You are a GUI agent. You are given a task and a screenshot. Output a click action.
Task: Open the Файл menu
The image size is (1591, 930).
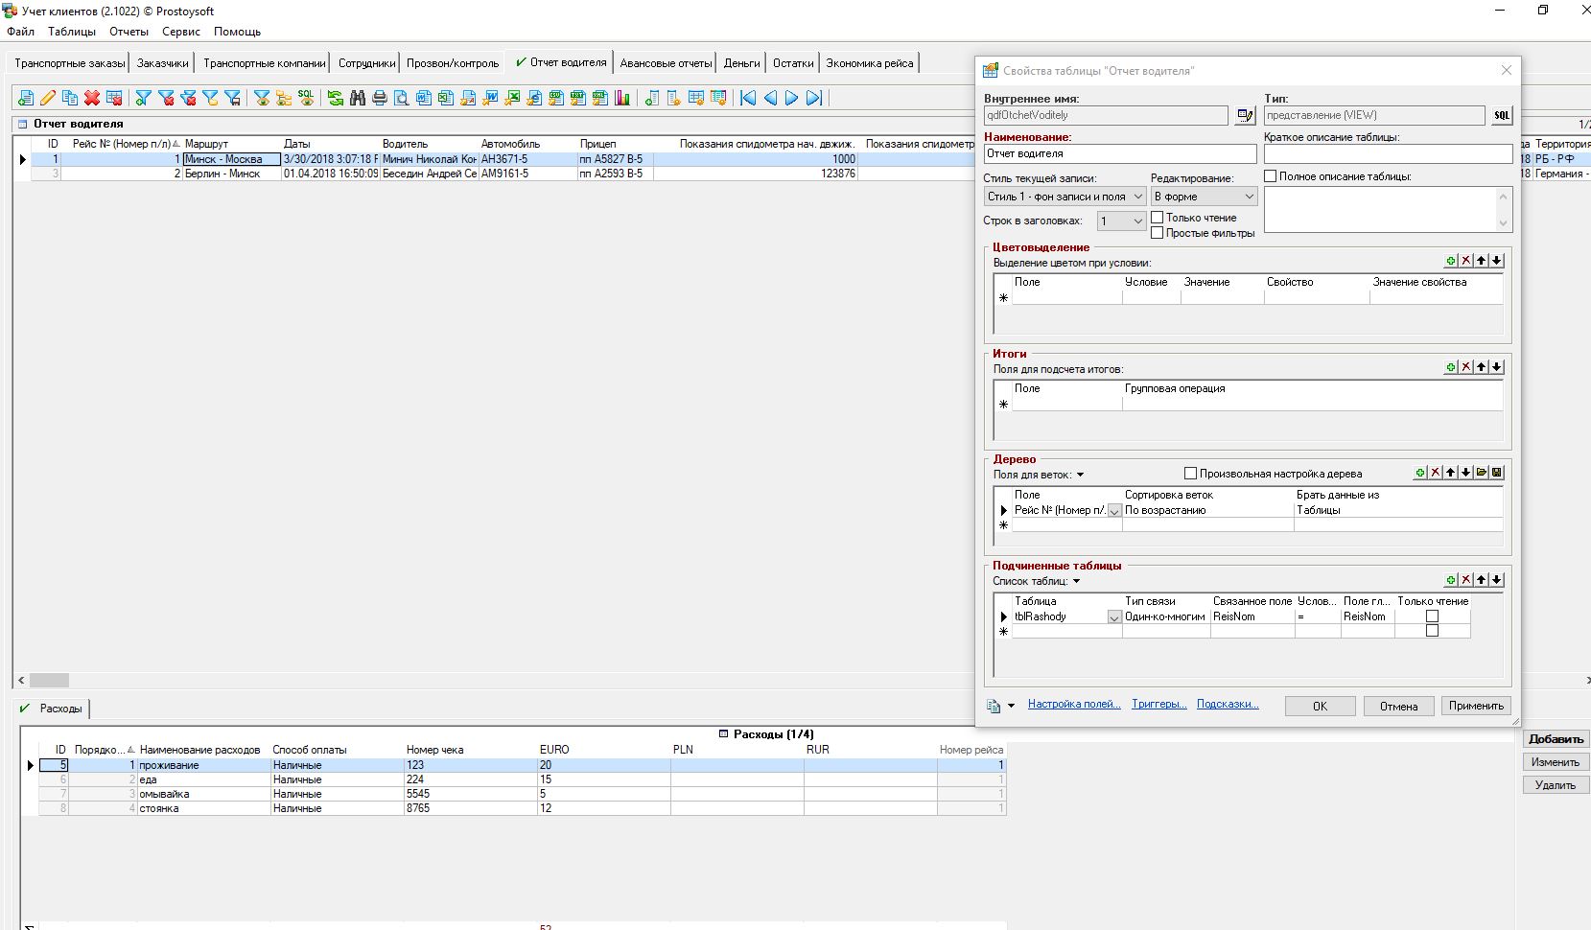click(x=21, y=32)
